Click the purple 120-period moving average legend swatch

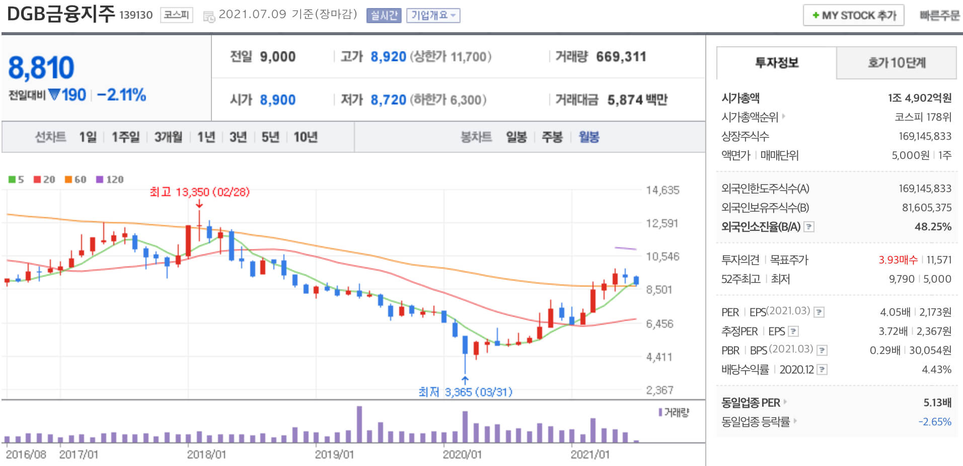tap(100, 179)
